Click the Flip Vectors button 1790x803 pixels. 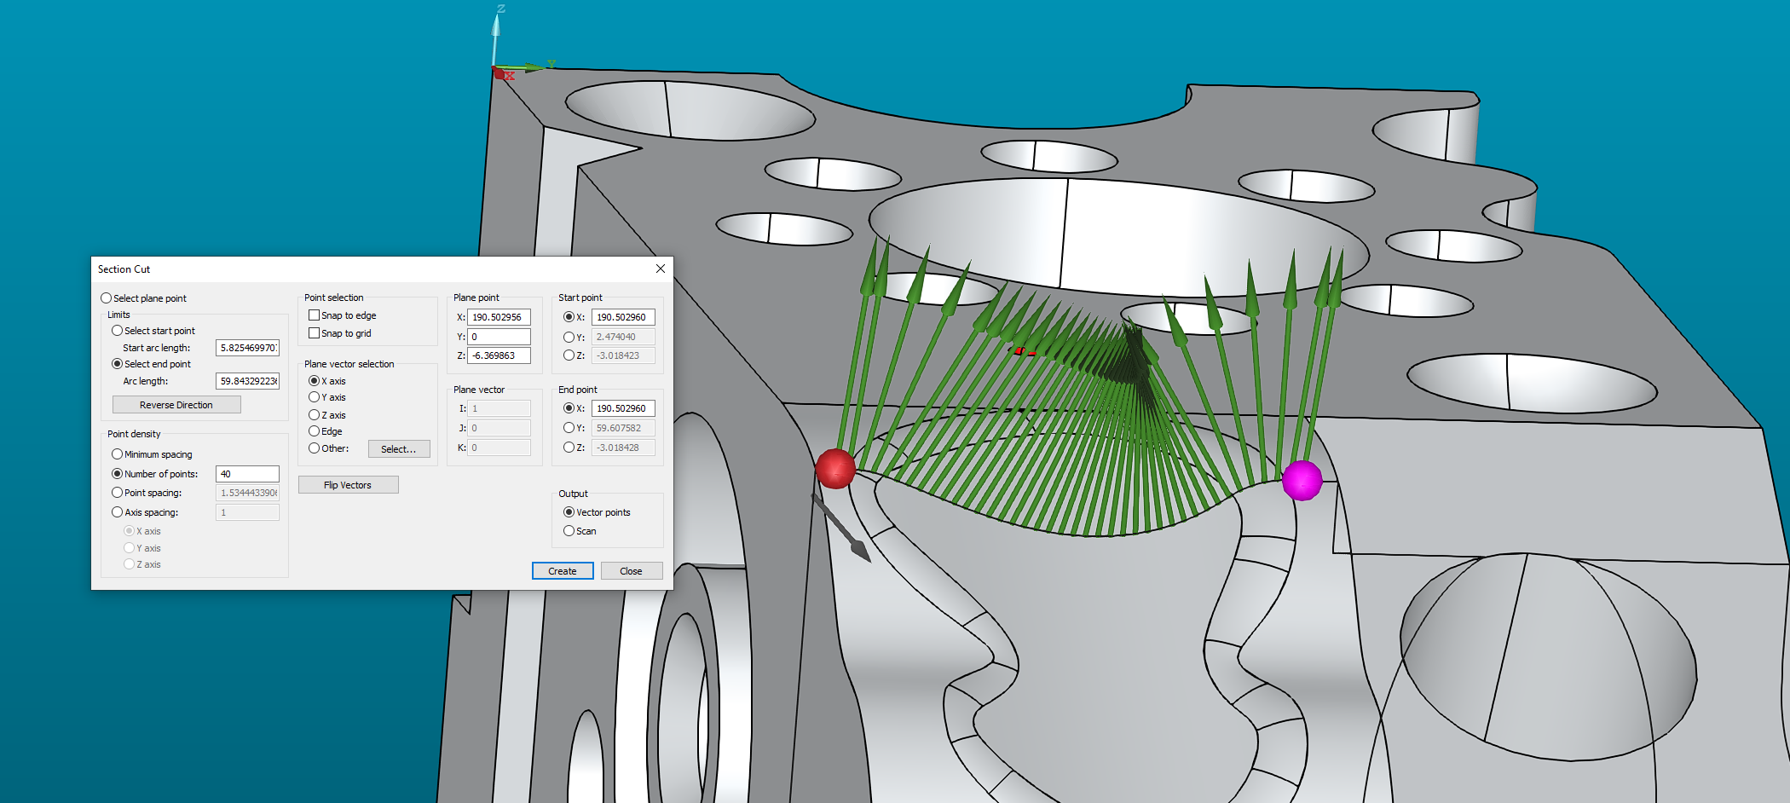point(348,485)
